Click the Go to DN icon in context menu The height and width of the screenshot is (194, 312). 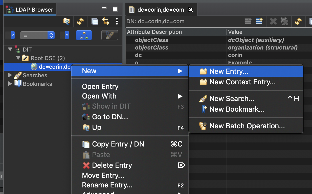[86, 117]
